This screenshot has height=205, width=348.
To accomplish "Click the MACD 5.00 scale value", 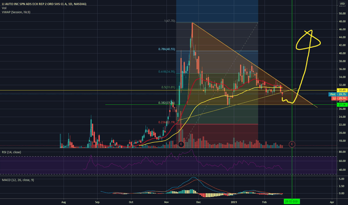I will tap(342, 179).
